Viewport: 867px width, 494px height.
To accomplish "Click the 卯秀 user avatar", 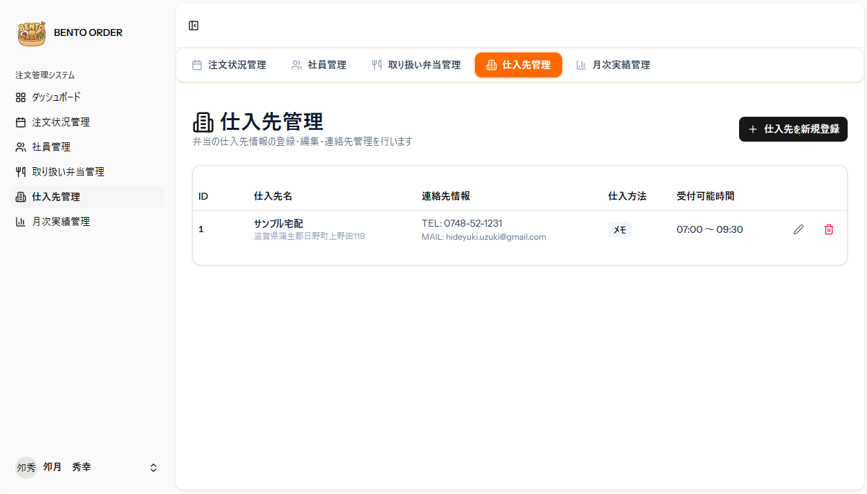I will (26, 468).
